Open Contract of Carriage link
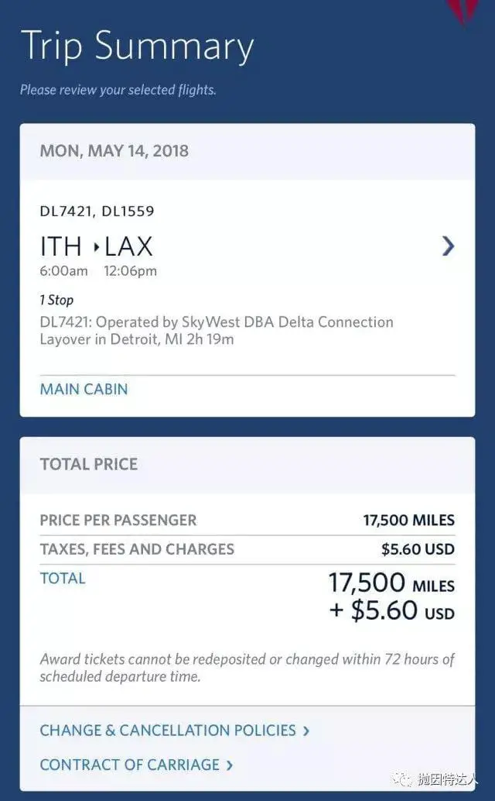Screen dimensions: 495x801 [130, 765]
